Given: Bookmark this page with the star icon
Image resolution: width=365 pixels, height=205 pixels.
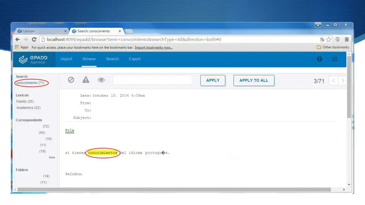Looking at the screenshot, I should point(329,40).
